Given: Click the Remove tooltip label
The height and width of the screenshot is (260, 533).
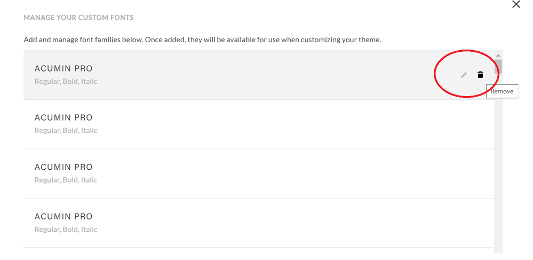Looking at the screenshot, I should pos(502,91).
